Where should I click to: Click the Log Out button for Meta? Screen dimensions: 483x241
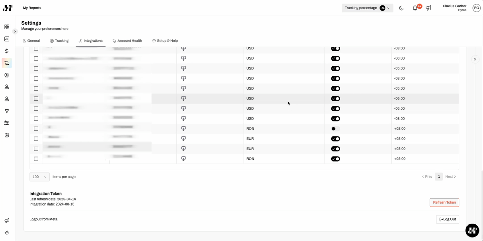(447, 219)
